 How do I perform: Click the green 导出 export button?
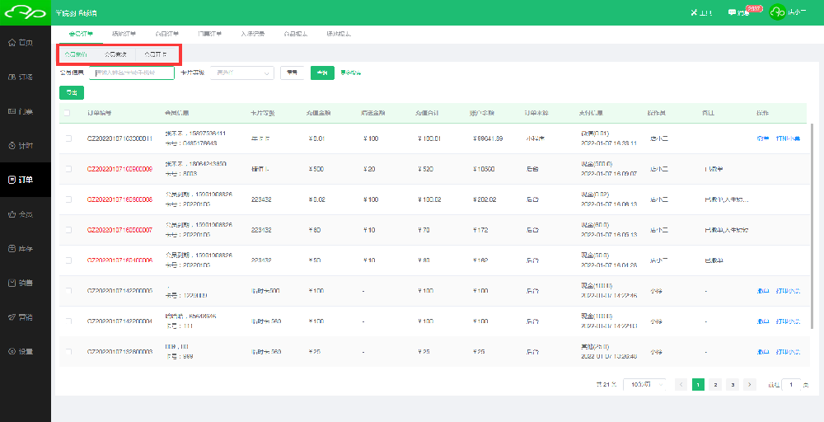pos(72,92)
